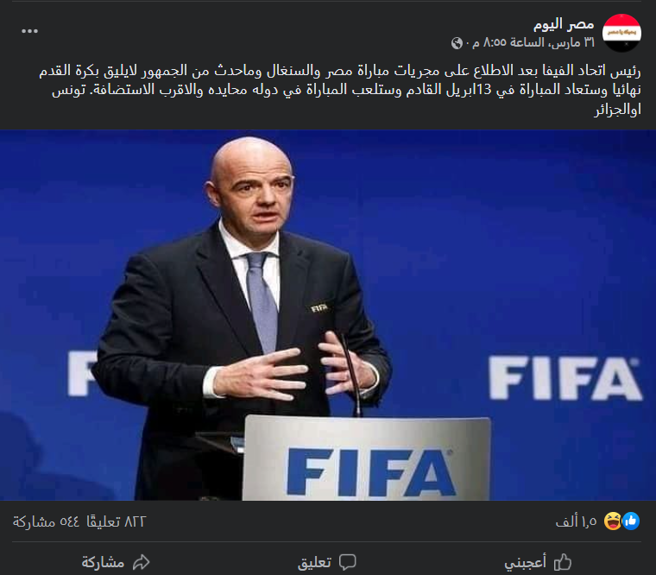
Task: Click the blue like reaction icon
Action: click(631, 521)
